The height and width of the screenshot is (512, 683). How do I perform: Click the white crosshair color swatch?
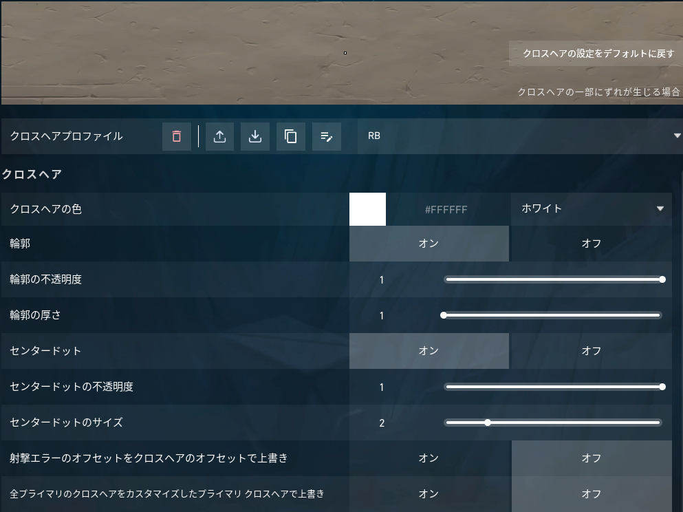click(x=367, y=209)
